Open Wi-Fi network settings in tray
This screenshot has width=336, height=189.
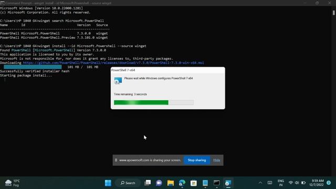[x=290, y=183]
